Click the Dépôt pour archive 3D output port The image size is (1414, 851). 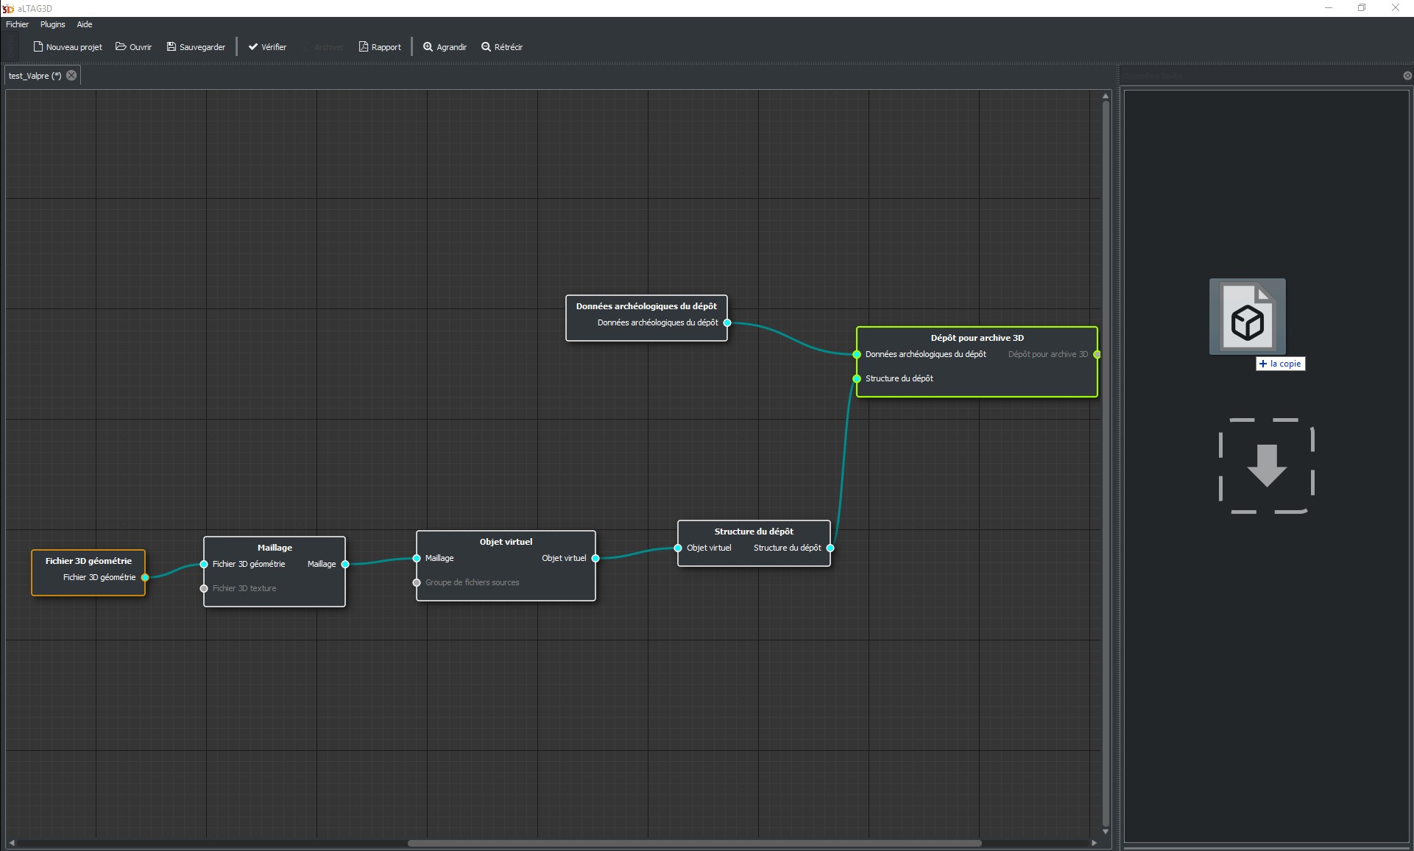pos(1097,354)
